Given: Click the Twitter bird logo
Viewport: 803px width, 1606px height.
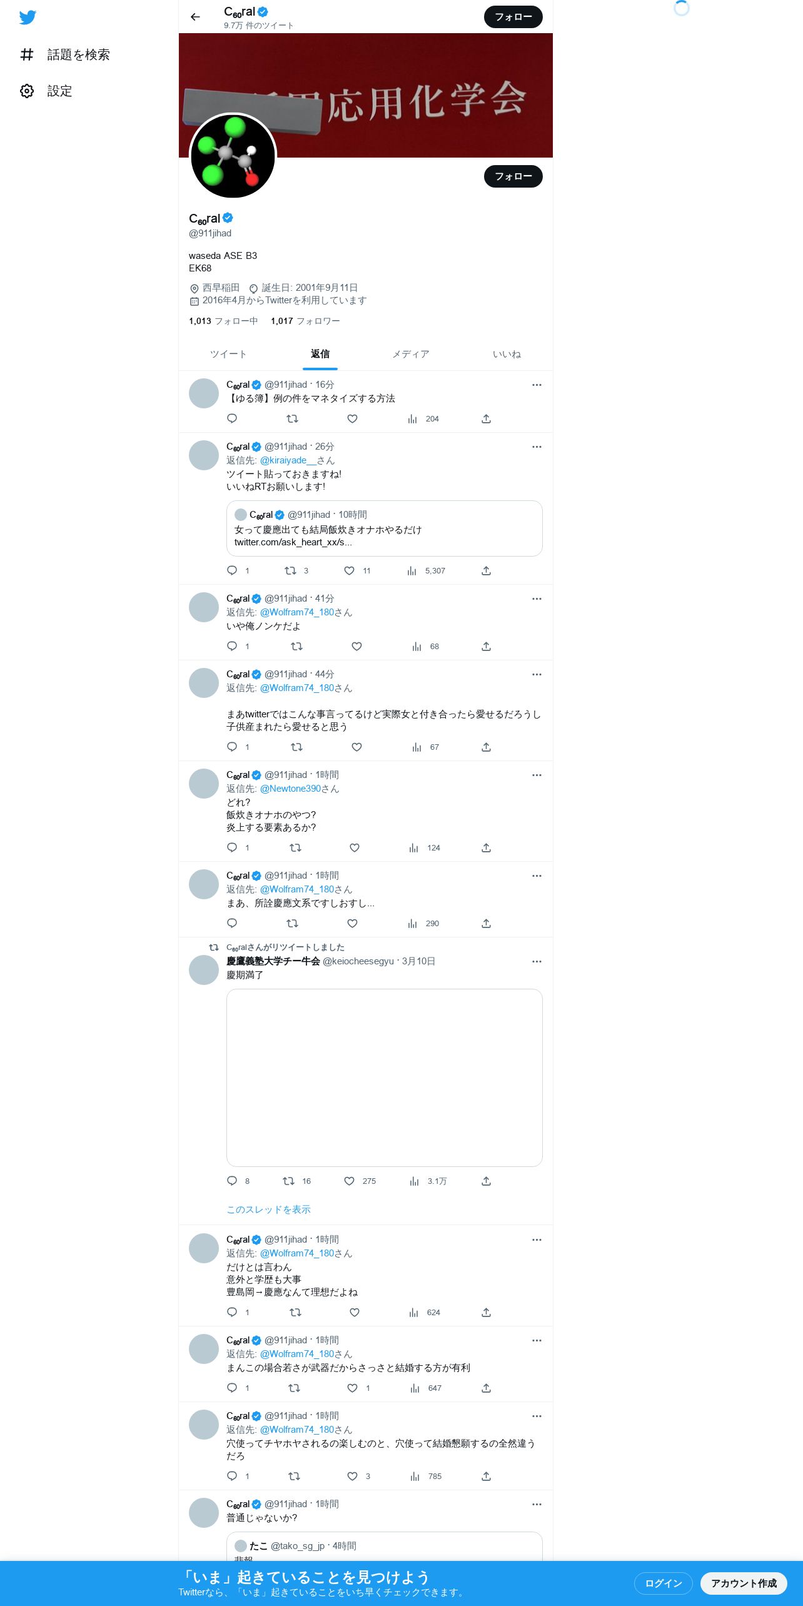Looking at the screenshot, I should [28, 17].
